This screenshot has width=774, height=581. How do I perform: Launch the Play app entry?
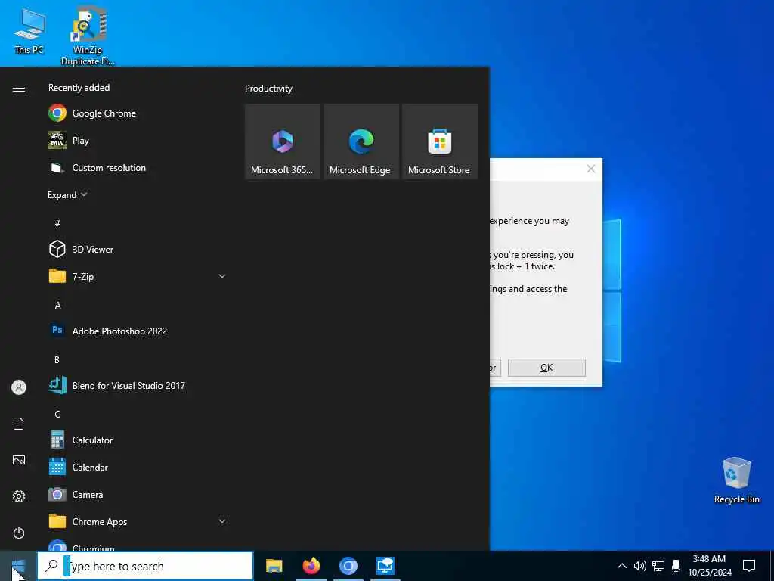pyautogui.click(x=138, y=140)
